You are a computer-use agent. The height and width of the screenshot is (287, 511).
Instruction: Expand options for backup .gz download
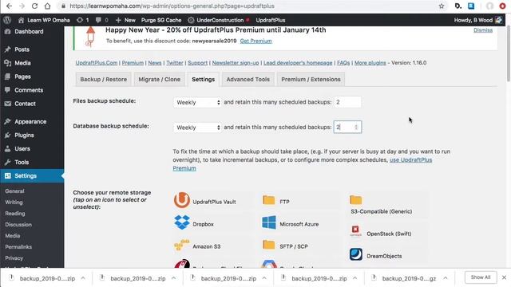446,278
